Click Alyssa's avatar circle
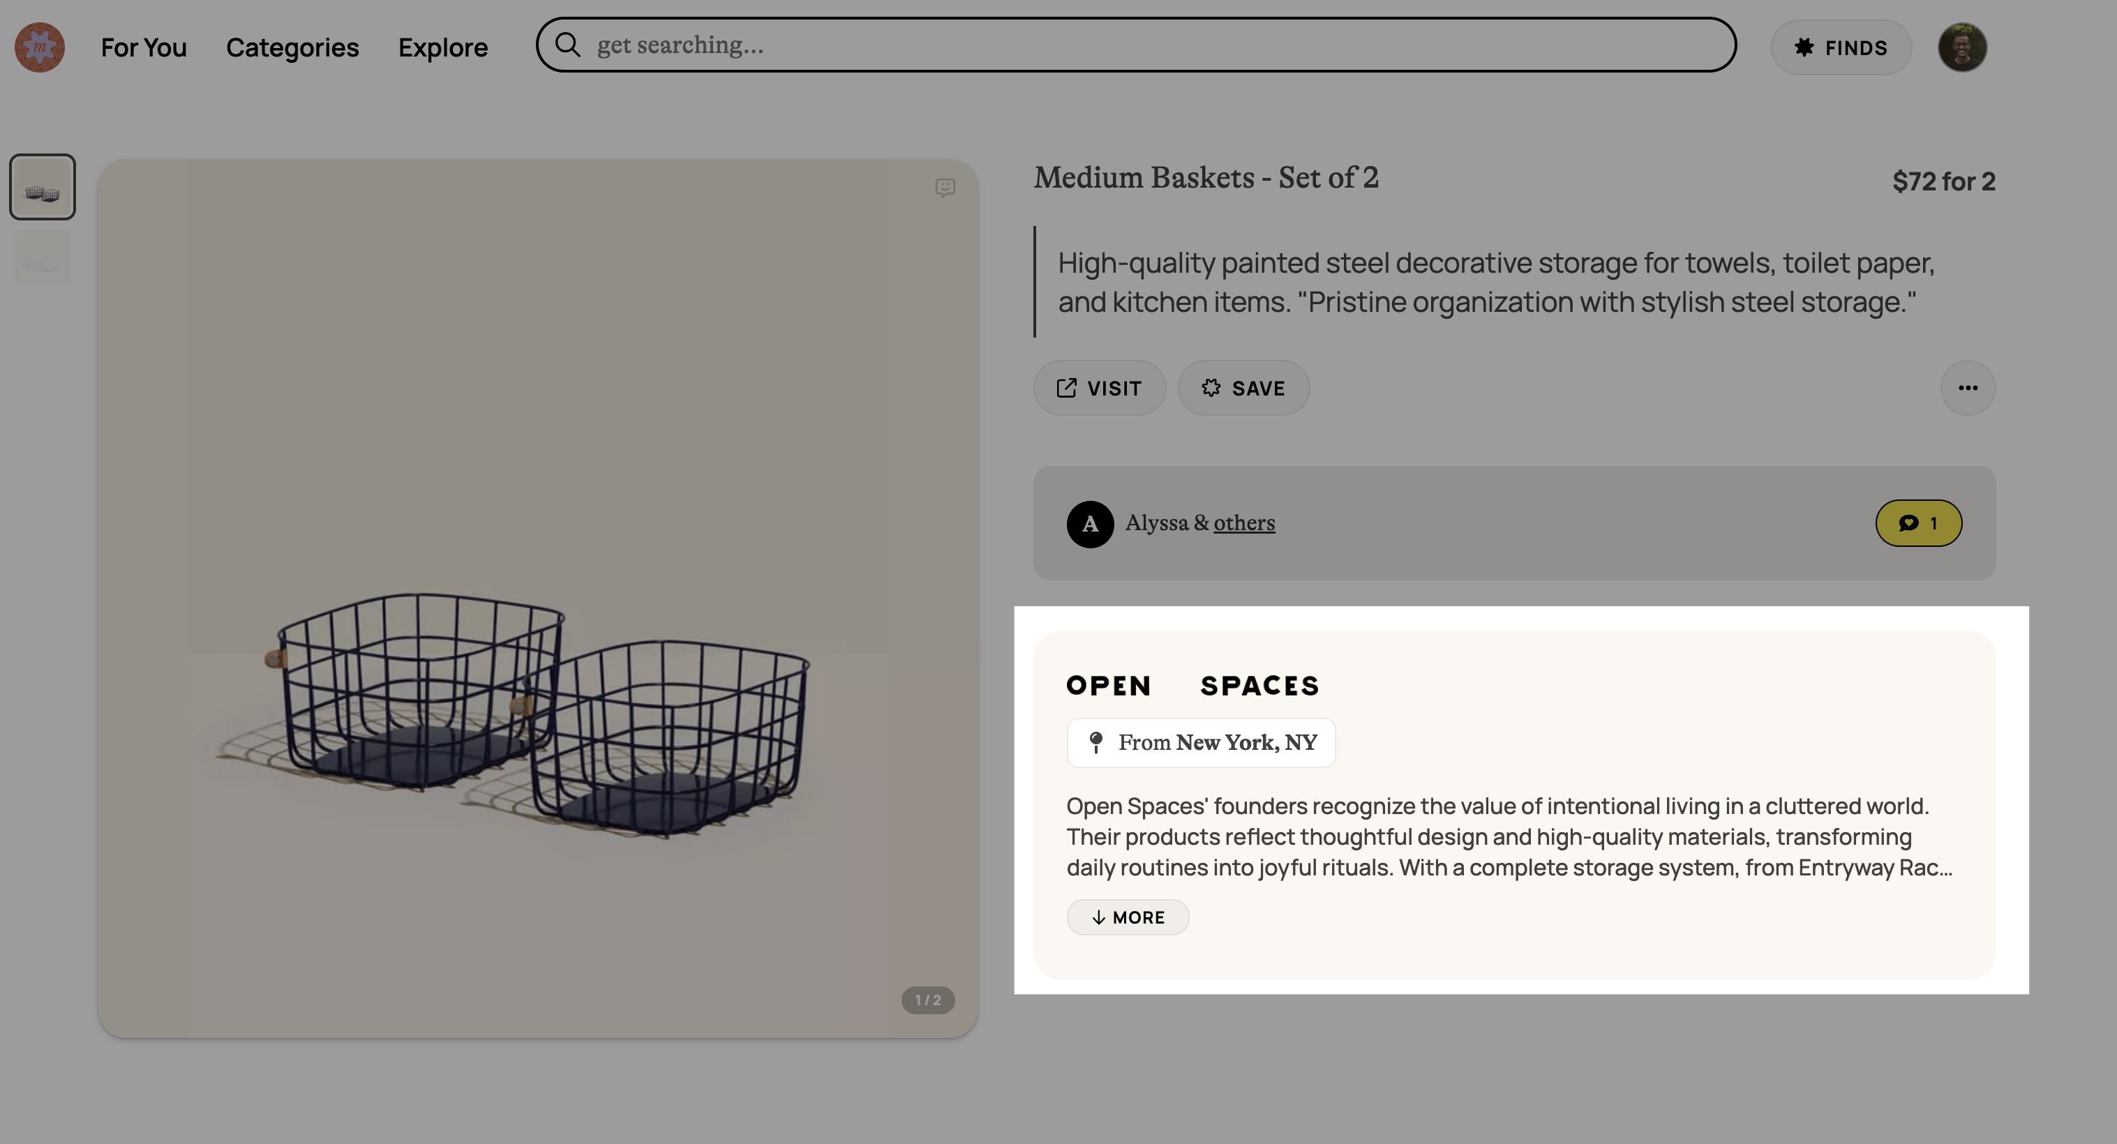 coord(1090,525)
